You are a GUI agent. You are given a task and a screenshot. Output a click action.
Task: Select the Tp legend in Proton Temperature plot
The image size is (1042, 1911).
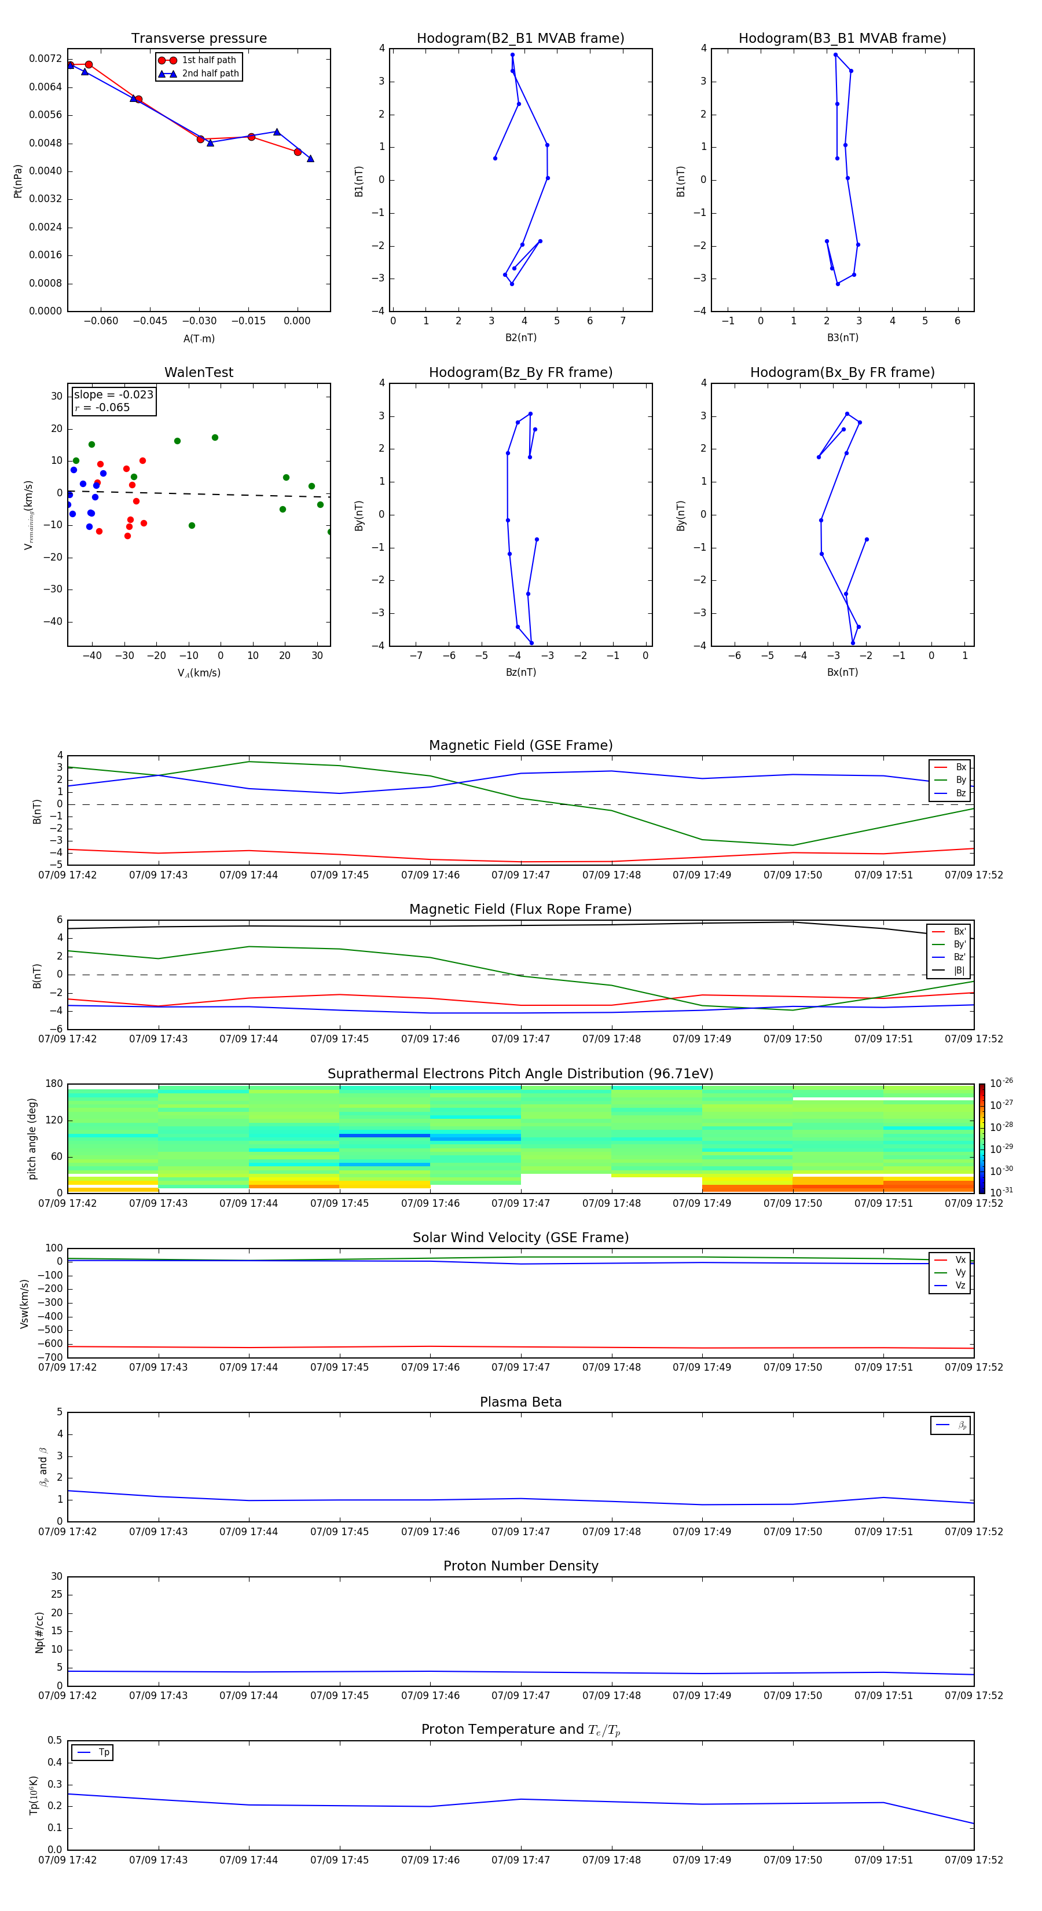[93, 1752]
